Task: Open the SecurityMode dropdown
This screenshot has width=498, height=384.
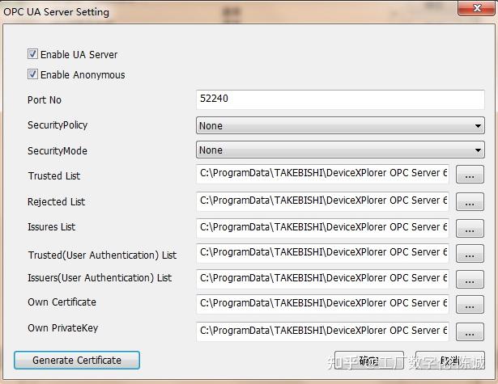Action: [x=340, y=150]
